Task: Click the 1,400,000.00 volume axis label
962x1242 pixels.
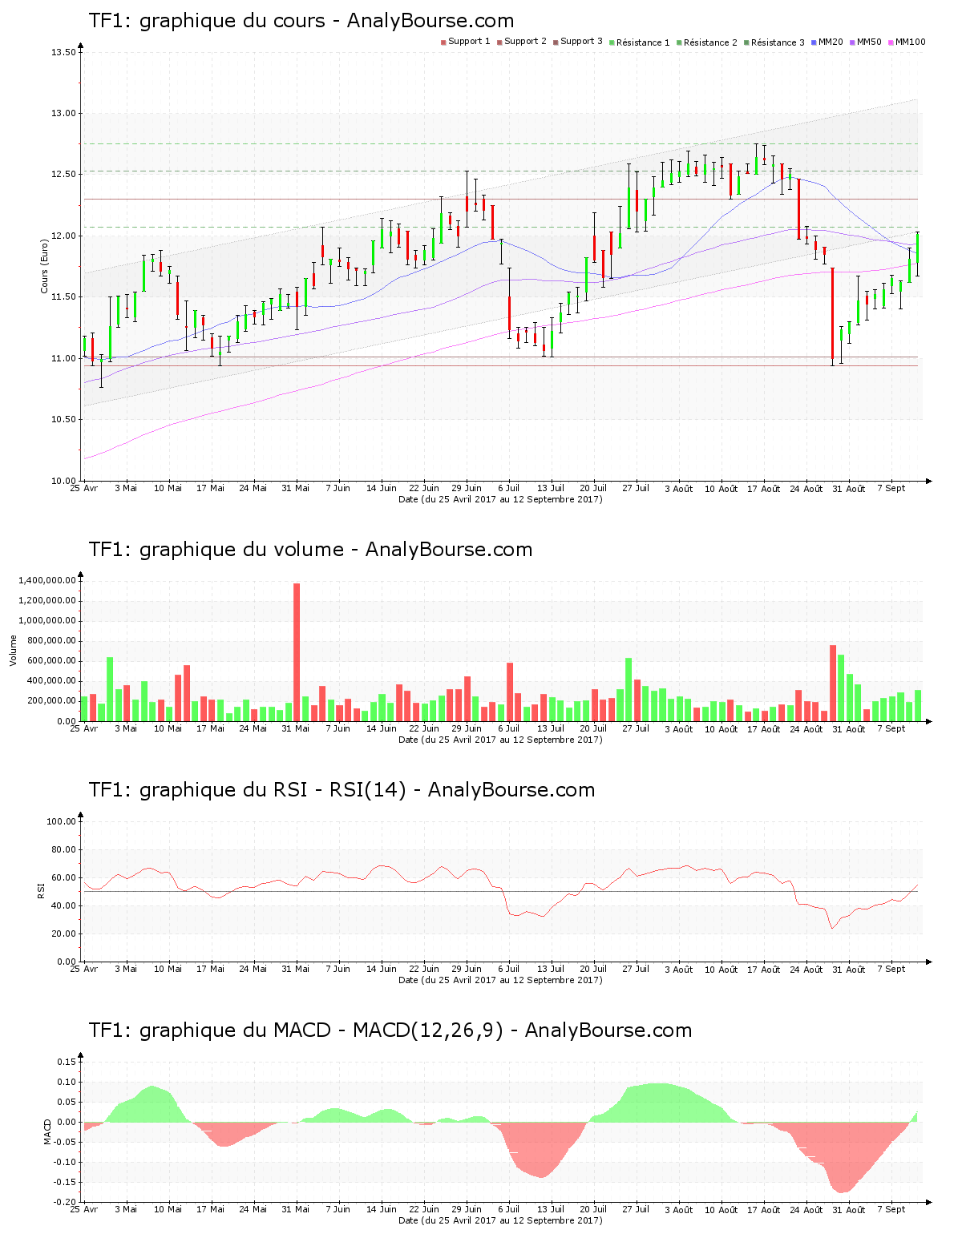Action: pos(46,581)
